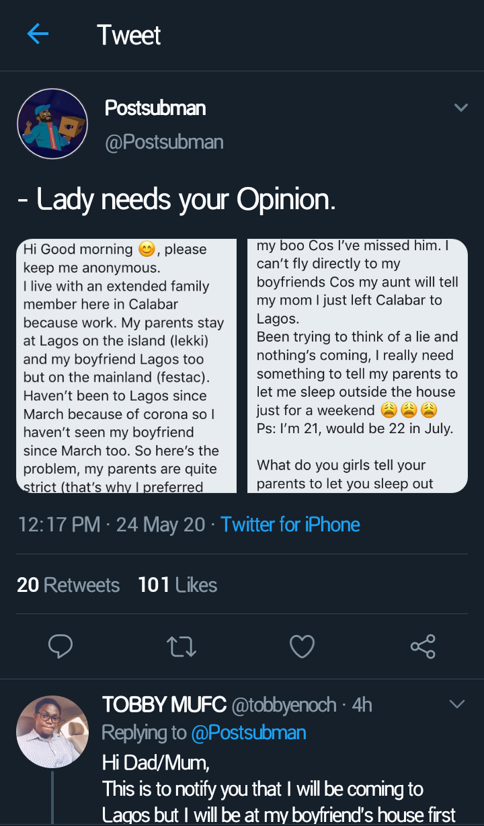Retweet the Lady needs your Opinion tweet
The image size is (484, 826).
click(181, 647)
